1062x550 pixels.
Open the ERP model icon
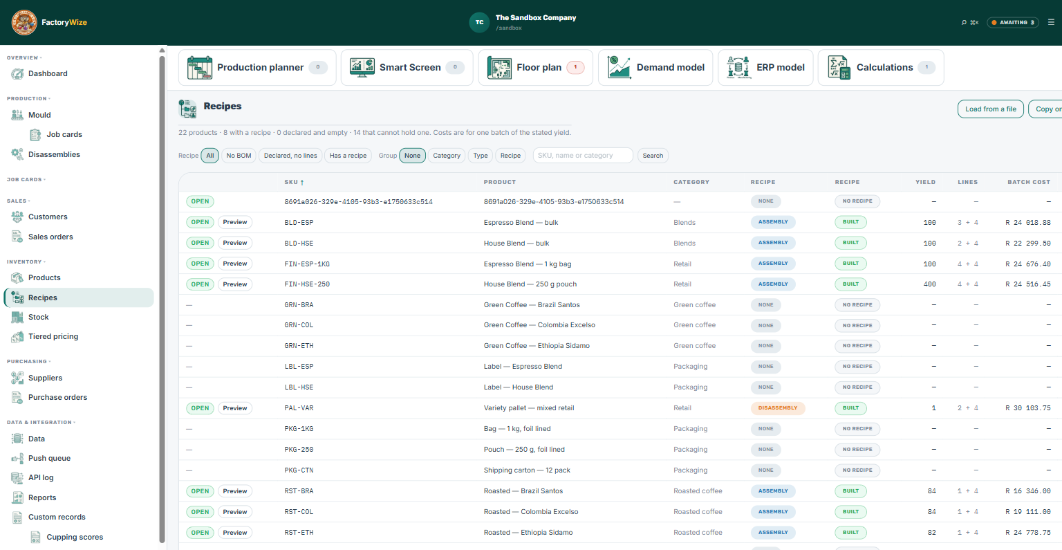click(738, 68)
